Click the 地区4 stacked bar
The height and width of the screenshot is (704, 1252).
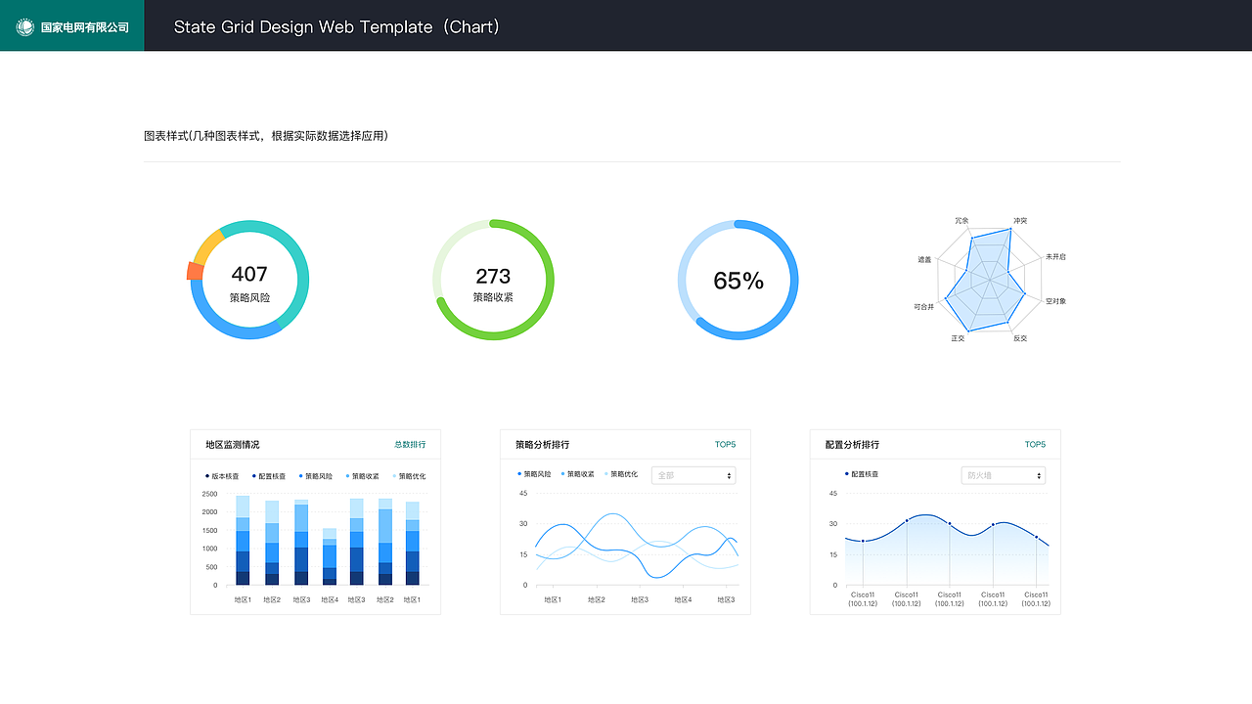click(x=330, y=556)
